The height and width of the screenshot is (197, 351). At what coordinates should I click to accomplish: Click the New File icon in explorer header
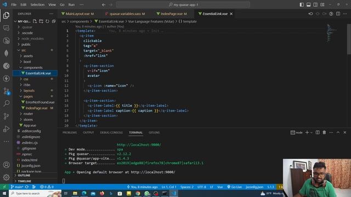click(35, 21)
